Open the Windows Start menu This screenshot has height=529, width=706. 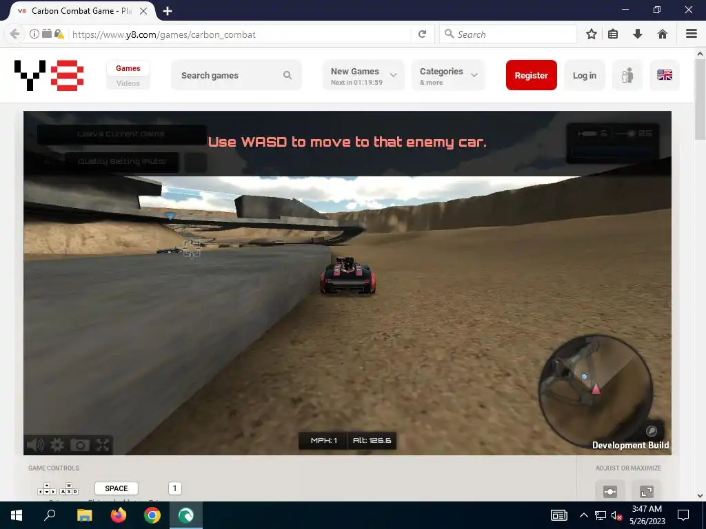[x=17, y=515]
